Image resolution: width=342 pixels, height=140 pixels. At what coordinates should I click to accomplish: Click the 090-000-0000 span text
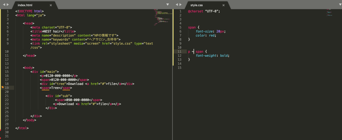point(78,100)
